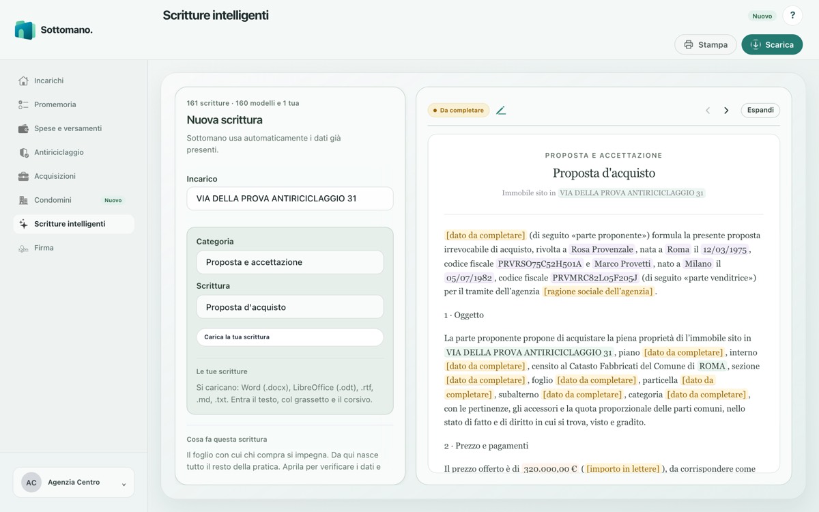Screen dimensions: 819x512
Task: Click the importo in lettere placeholder
Action: click(623, 469)
